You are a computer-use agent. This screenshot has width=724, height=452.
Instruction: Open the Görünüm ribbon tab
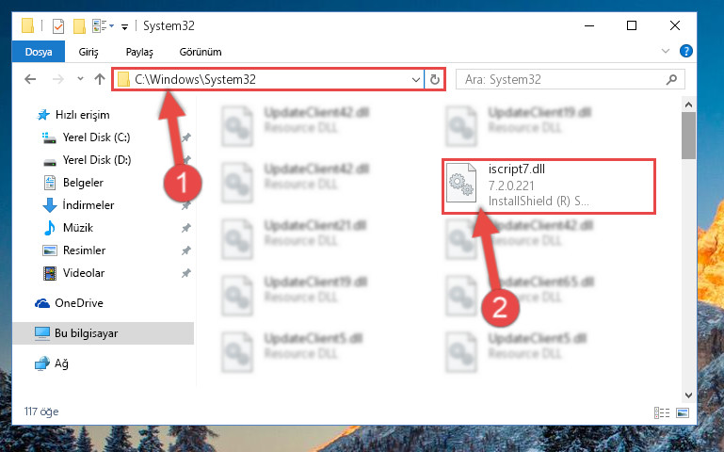point(201,52)
